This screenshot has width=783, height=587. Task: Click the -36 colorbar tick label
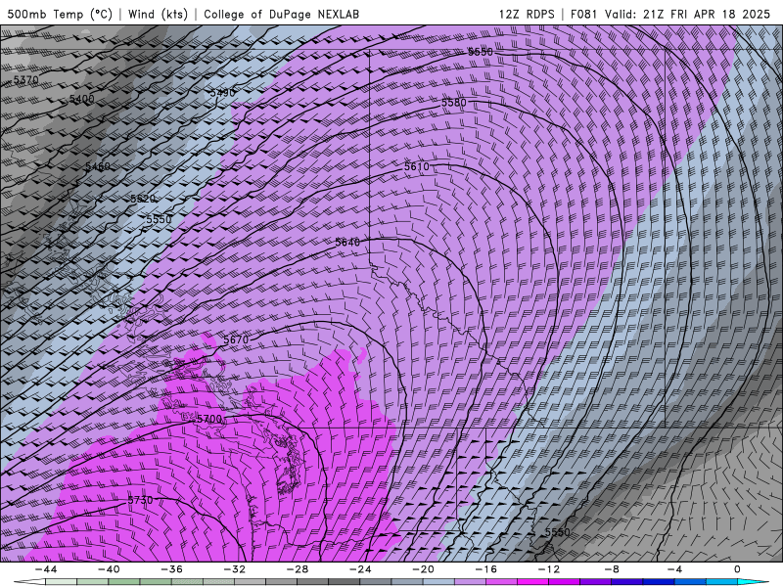171,569
